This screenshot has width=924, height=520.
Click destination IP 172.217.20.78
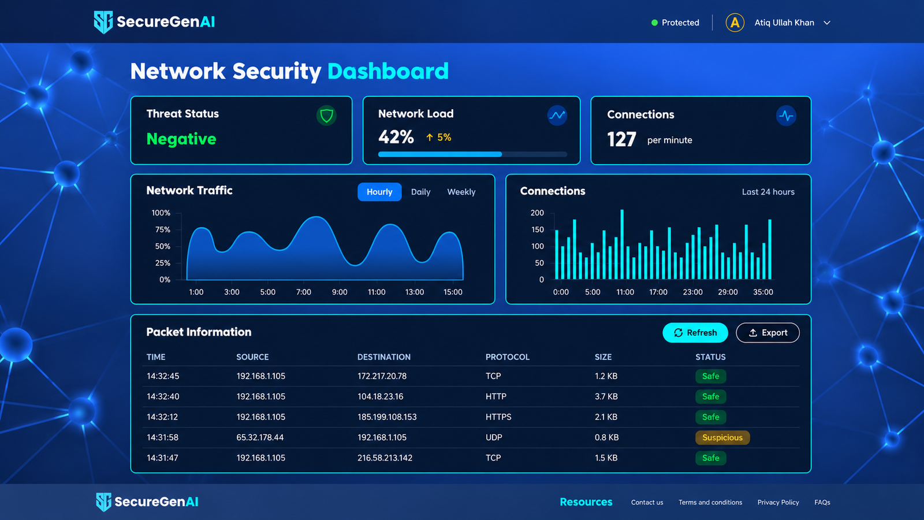pyautogui.click(x=382, y=376)
